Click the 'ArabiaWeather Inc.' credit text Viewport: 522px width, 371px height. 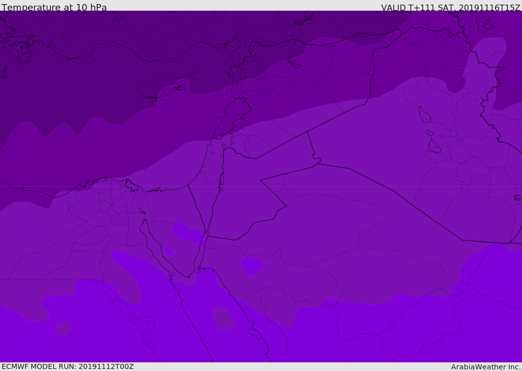[486, 367]
